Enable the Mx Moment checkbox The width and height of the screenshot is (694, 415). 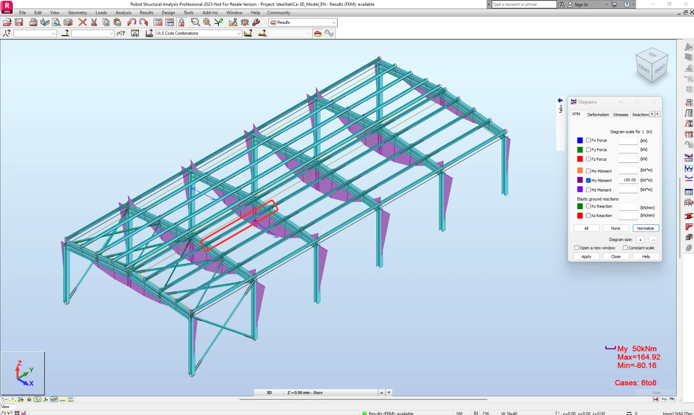588,171
